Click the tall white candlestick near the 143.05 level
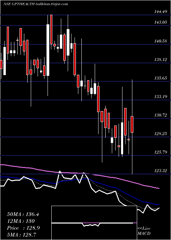Screen dimensions: 171x240 point(48,50)
